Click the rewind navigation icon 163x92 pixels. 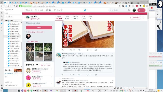(8, 6)
